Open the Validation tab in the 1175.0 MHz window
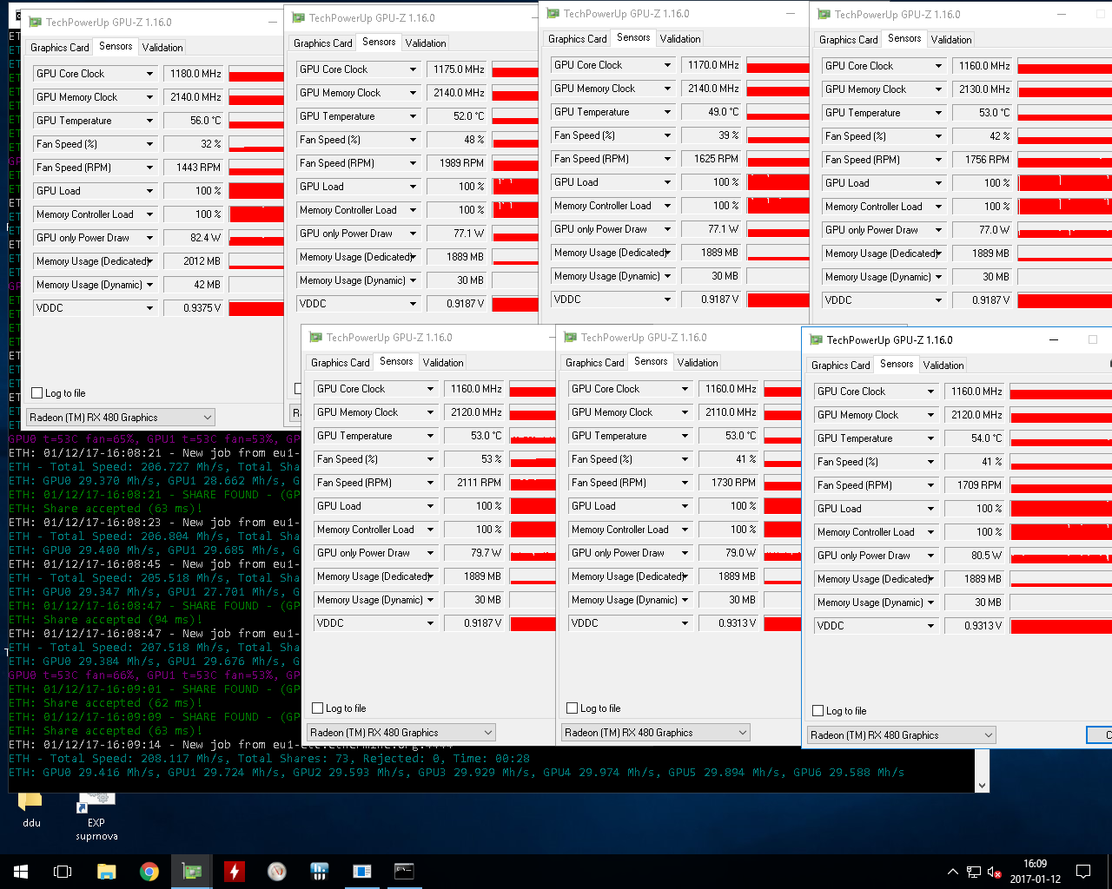Image resolution: width=1112 pixels, height=889 pixels. (x=426, y=43)
